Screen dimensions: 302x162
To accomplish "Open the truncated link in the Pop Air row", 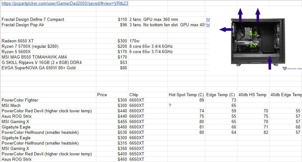I will (208, 25).
